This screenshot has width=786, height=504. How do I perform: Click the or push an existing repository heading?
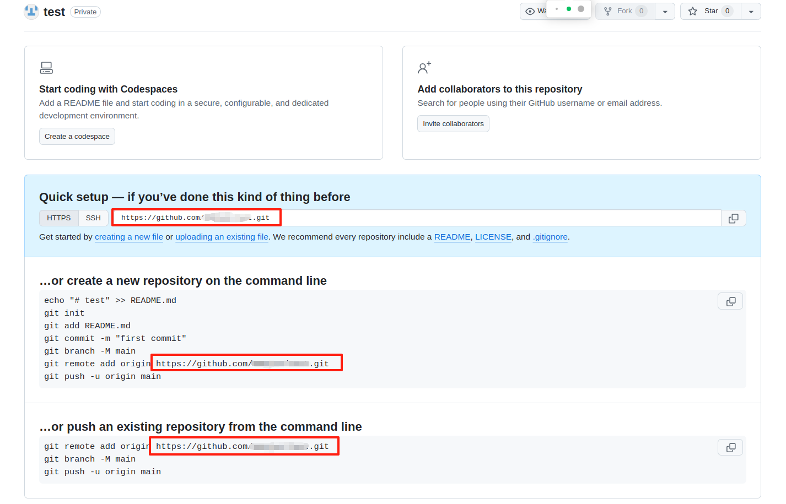(x=201, y=427)
